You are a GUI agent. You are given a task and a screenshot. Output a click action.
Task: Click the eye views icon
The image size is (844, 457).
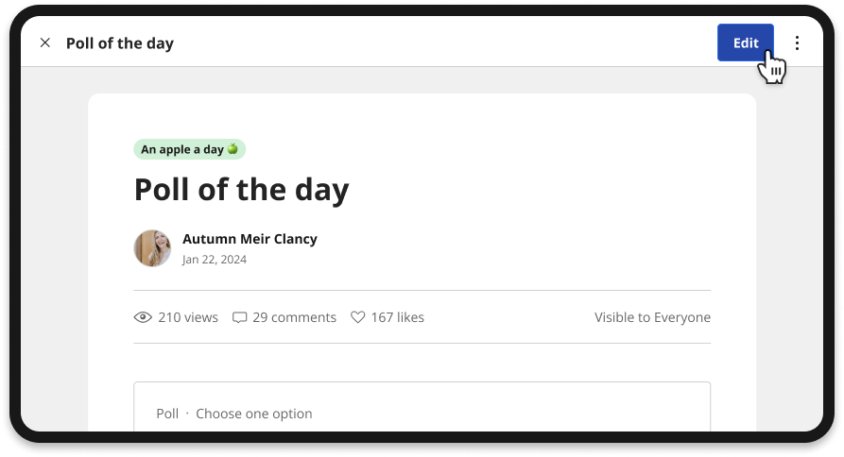[143, 317]
